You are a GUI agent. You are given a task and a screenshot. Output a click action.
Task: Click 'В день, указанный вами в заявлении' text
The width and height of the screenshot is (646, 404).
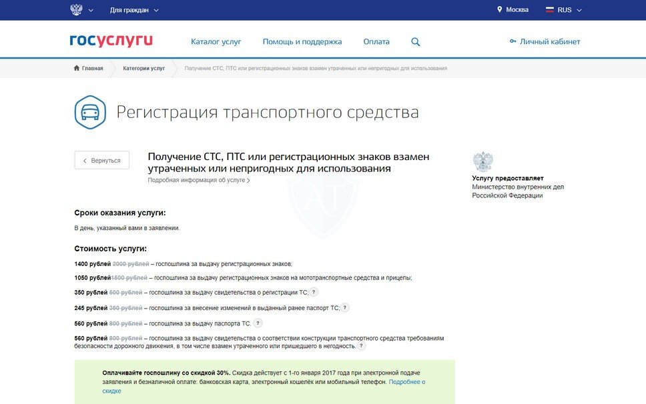point(127,228)
